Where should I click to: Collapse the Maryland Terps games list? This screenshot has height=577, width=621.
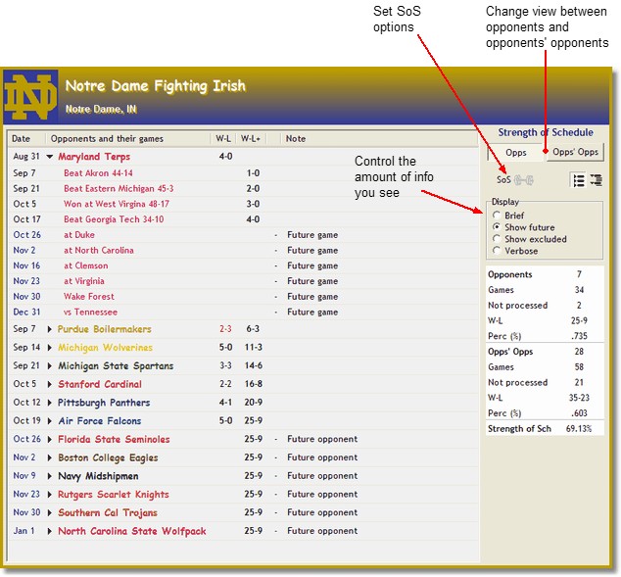50,157
